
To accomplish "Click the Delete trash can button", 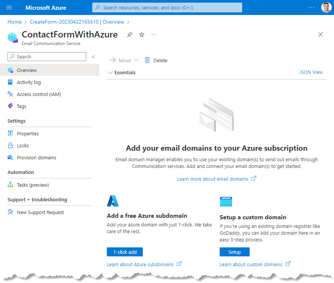I will tap(156, 60).
